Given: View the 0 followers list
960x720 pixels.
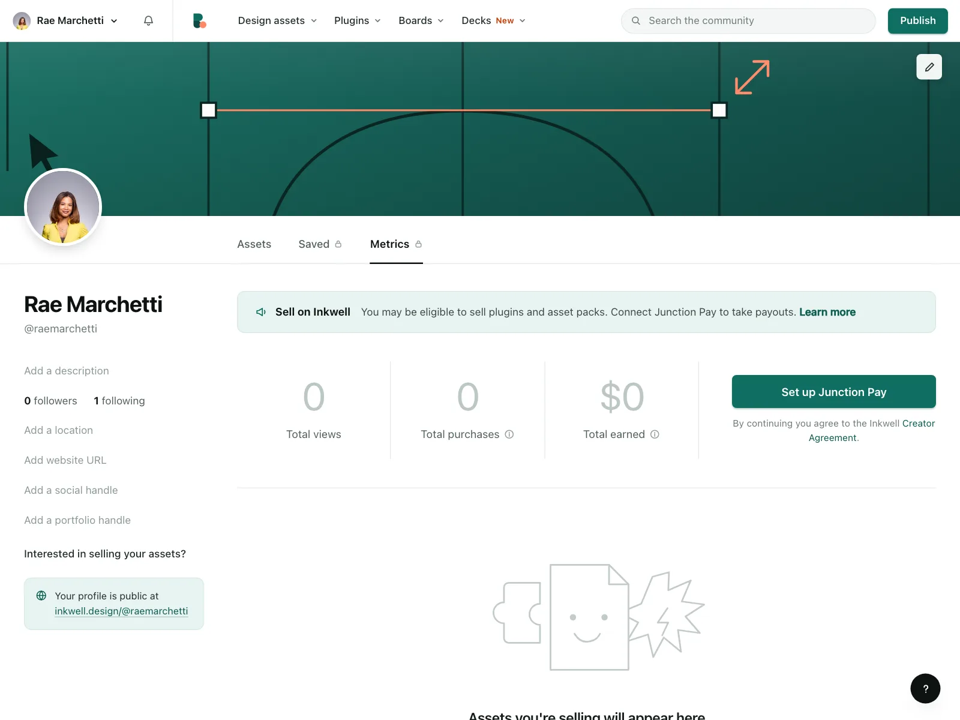Looking at the screenshot, I should tap(50, 401).
